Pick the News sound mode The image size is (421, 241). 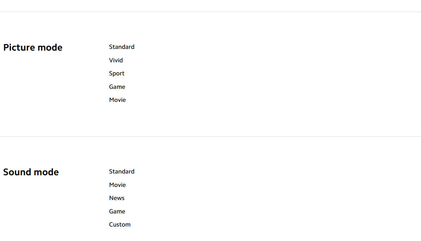(x=117, y=198)
